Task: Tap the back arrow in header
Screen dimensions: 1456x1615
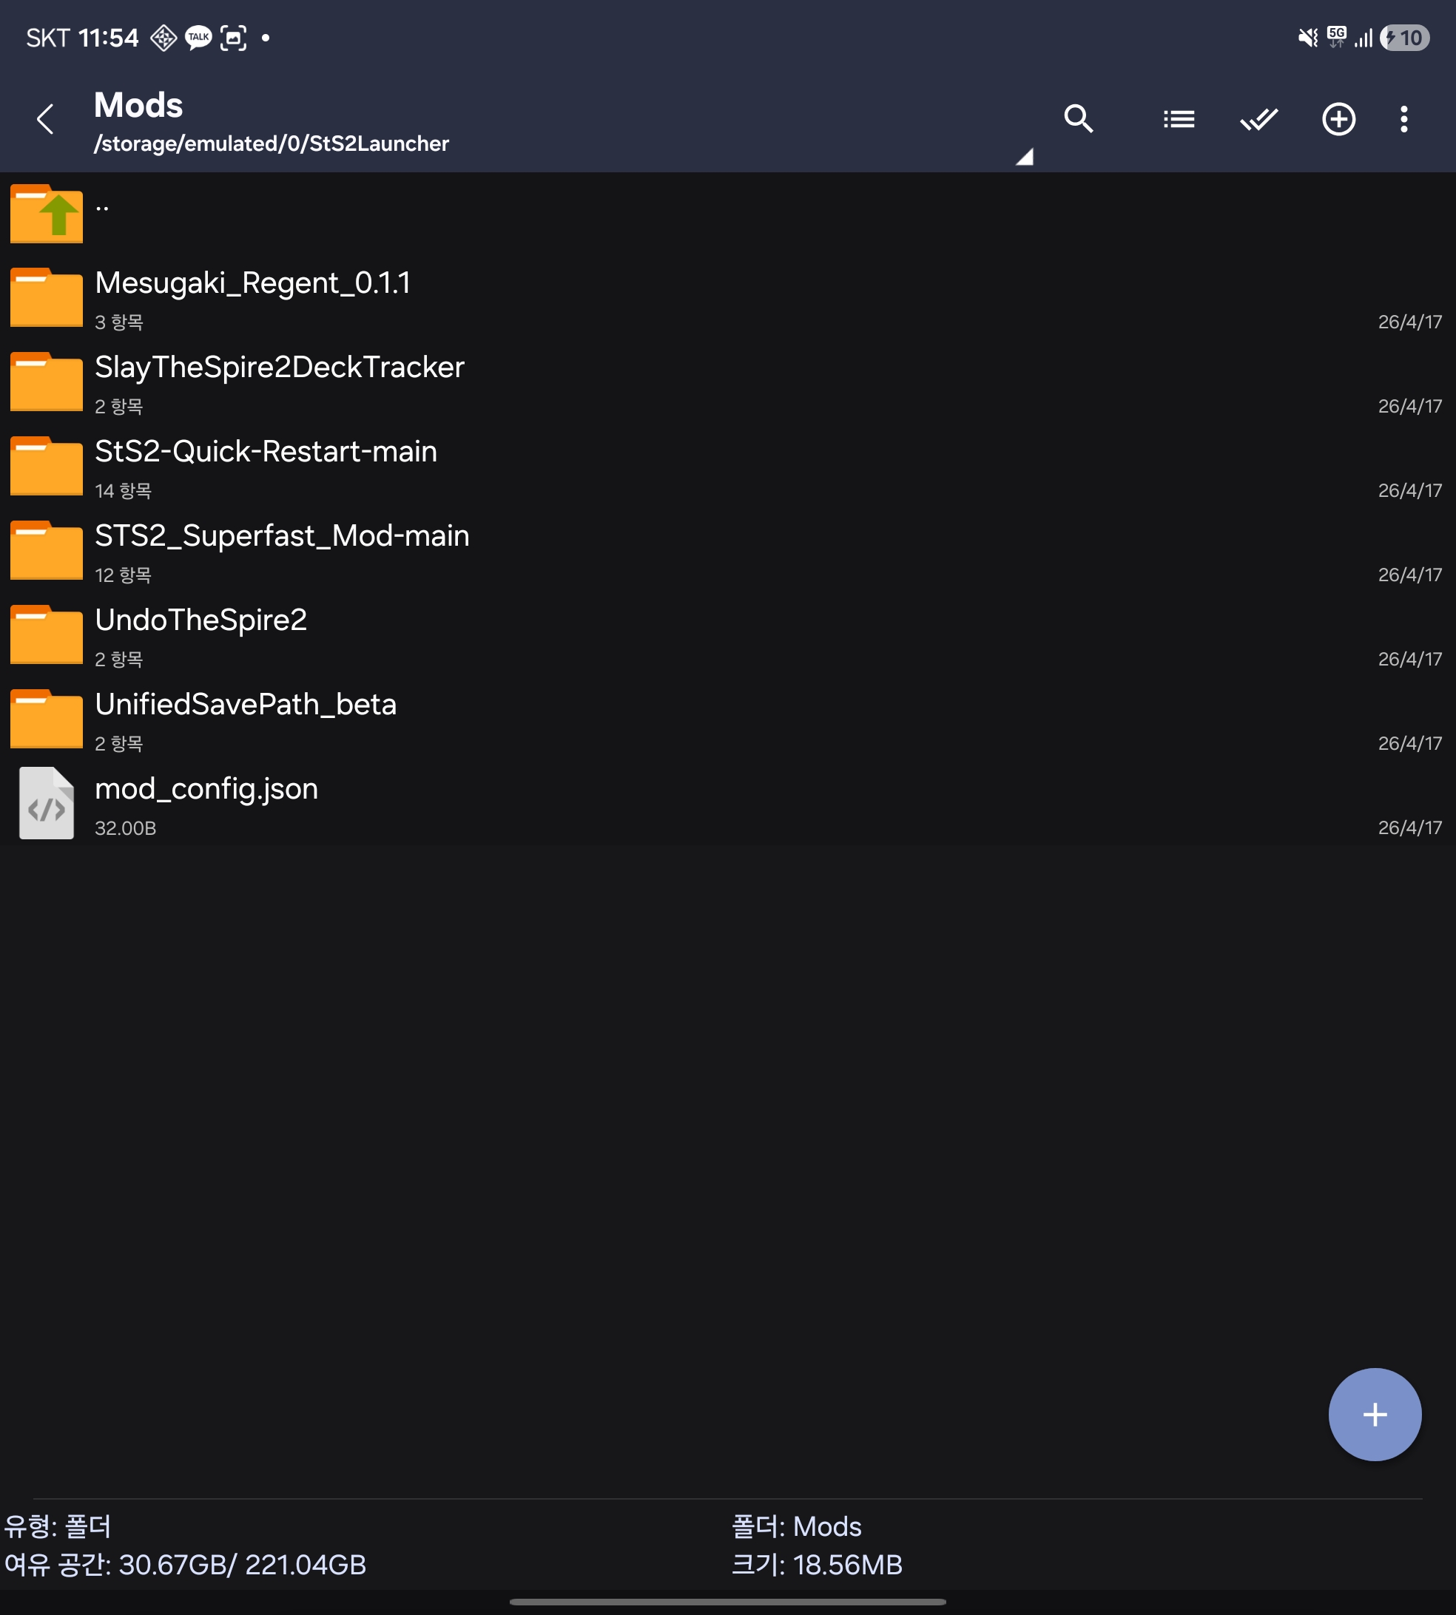Action: coord(46,119)
